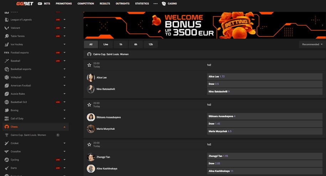Viewport: 326px width, 176px height.
Task: Click the GGBET logo
Action: (x=25, y=4)
